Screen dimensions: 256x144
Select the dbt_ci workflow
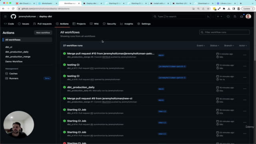coord(9,47)
